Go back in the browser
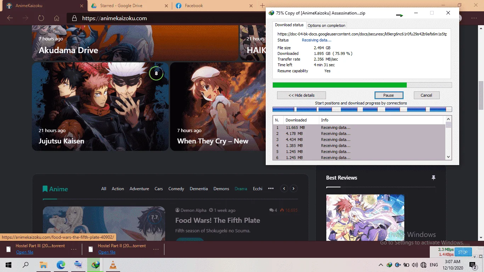The width and height of the screenshot is (484, 272). coord(10,18)
